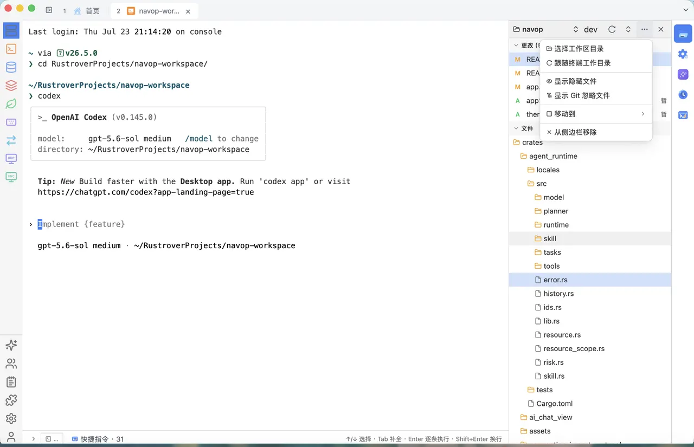Open the orange terminal icon in left sidebar
The width and height of the screenshot is (694, 447).
pyautogui.click(x=11, y=49)
